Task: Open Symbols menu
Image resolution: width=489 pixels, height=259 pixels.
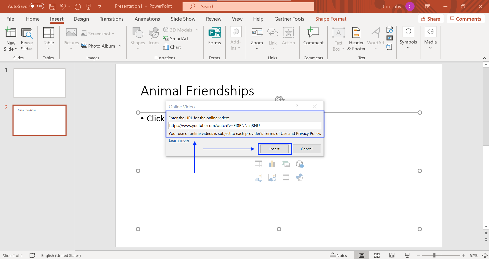Action: [408, 38]
